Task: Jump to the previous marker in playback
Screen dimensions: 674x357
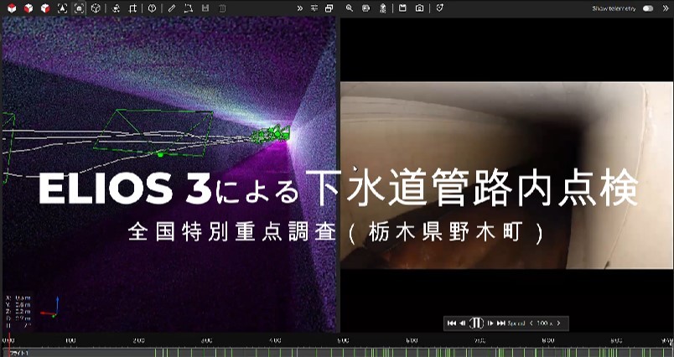Action: pos(451,323)
